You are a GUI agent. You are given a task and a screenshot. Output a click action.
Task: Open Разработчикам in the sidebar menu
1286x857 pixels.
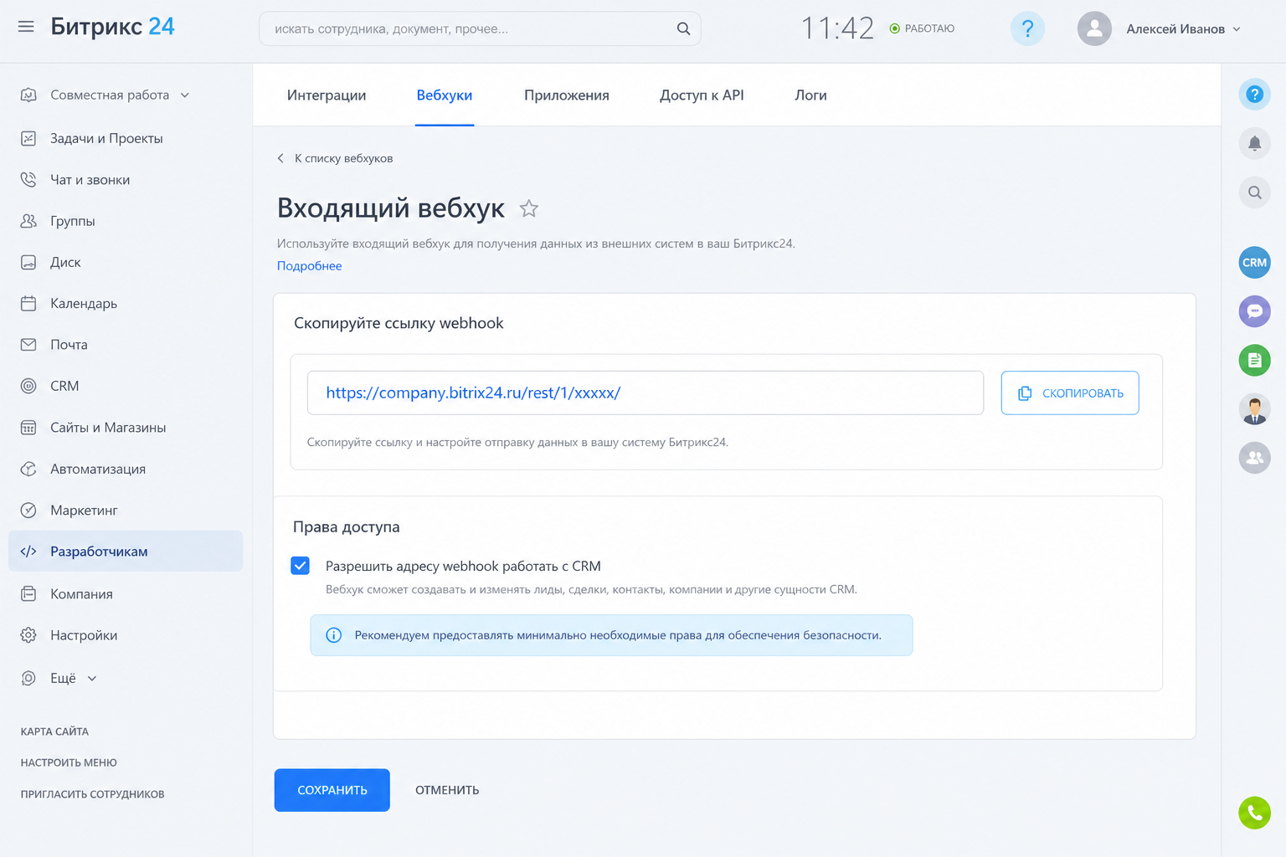[x=126, y=552]
